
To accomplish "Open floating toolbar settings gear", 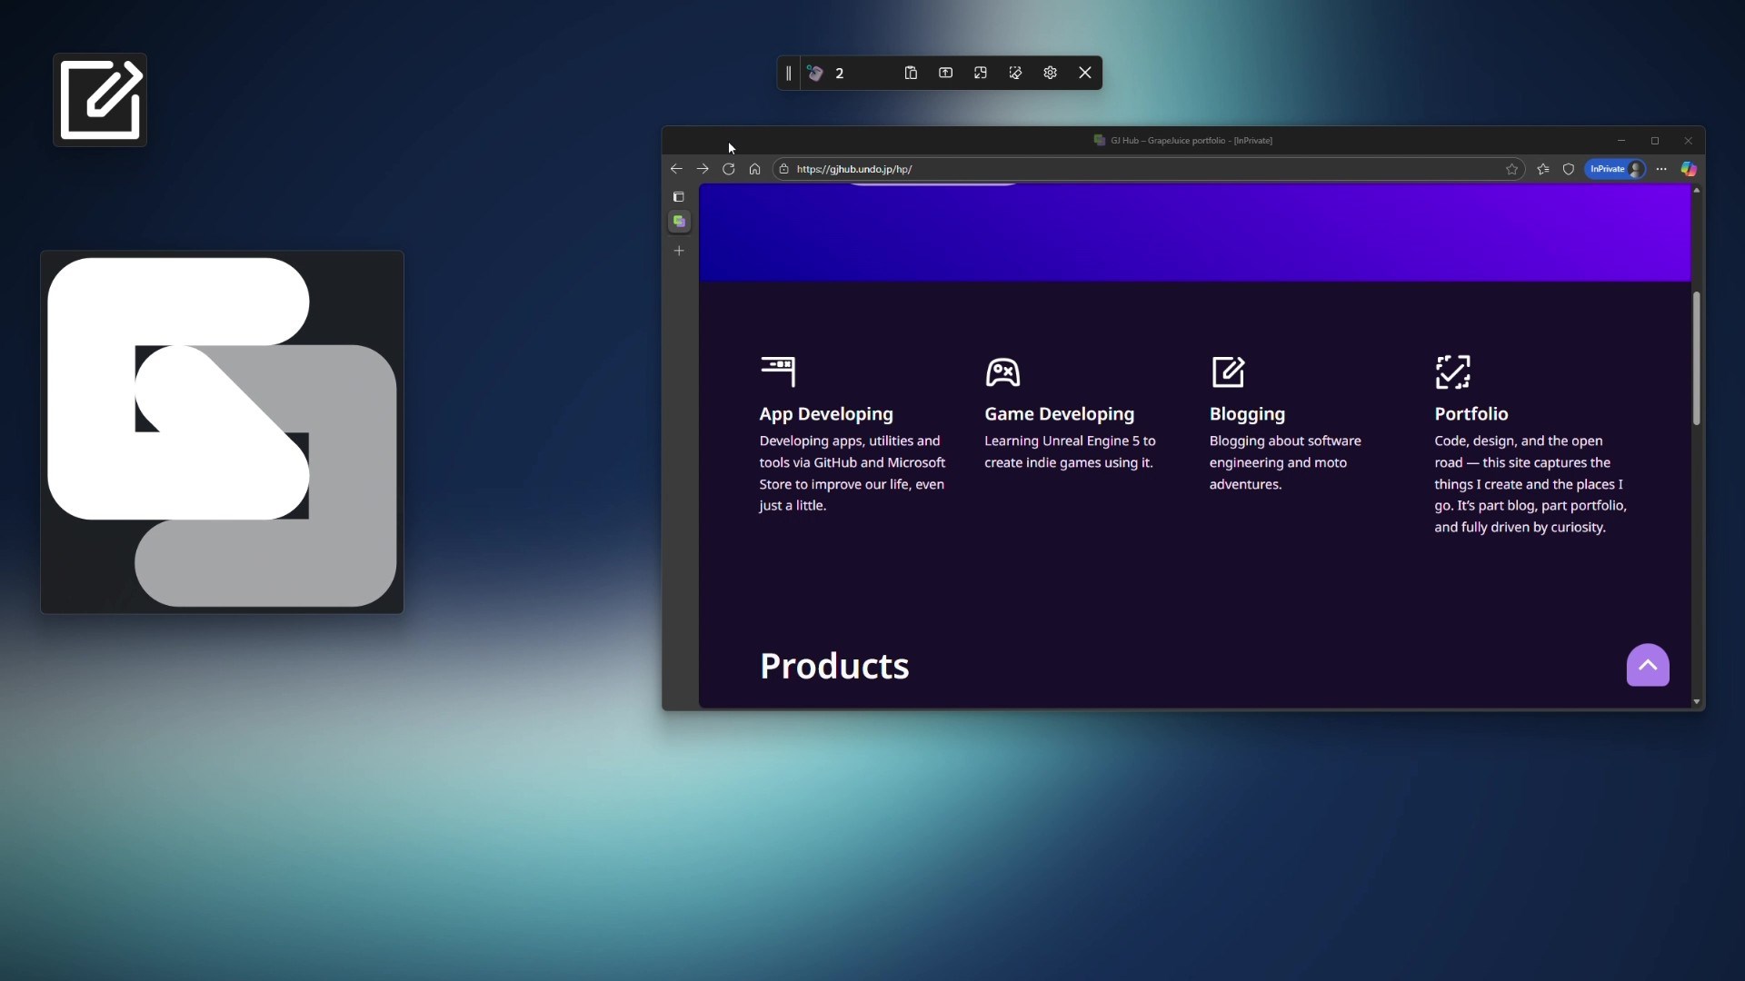I will [x=1050, y=73].
